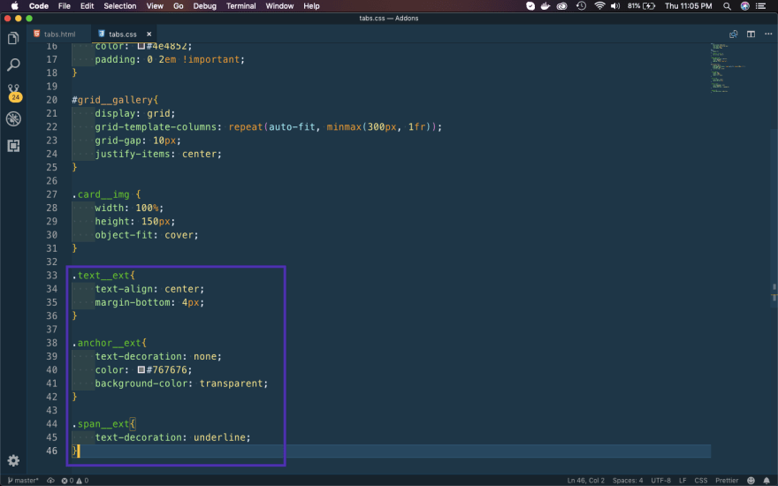Click the macOS Spotlight search icon
The image size is (778, 486).
pos(727,6)
